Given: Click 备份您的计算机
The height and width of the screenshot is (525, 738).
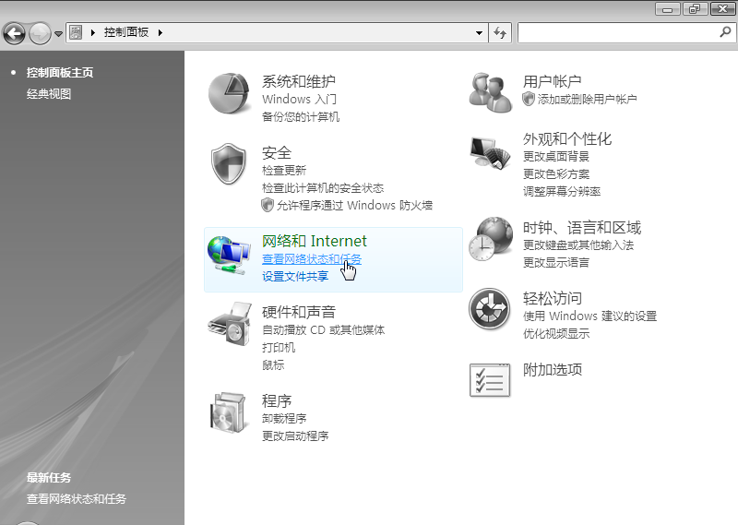Looking at the screenshot, I should tap(301, 117).
